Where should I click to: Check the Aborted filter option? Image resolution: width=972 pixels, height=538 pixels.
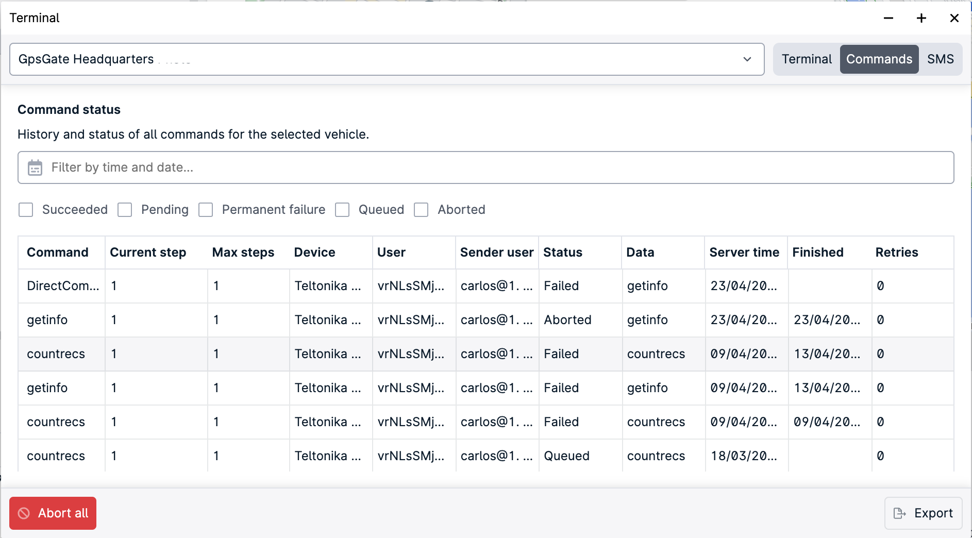point(422,210)
